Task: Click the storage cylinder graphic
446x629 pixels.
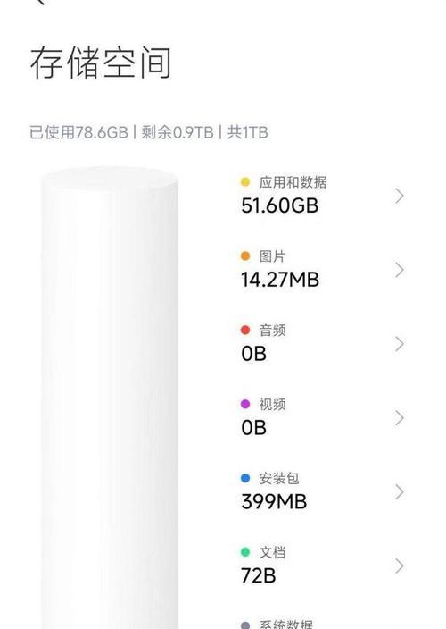Action: coord(110,398)
